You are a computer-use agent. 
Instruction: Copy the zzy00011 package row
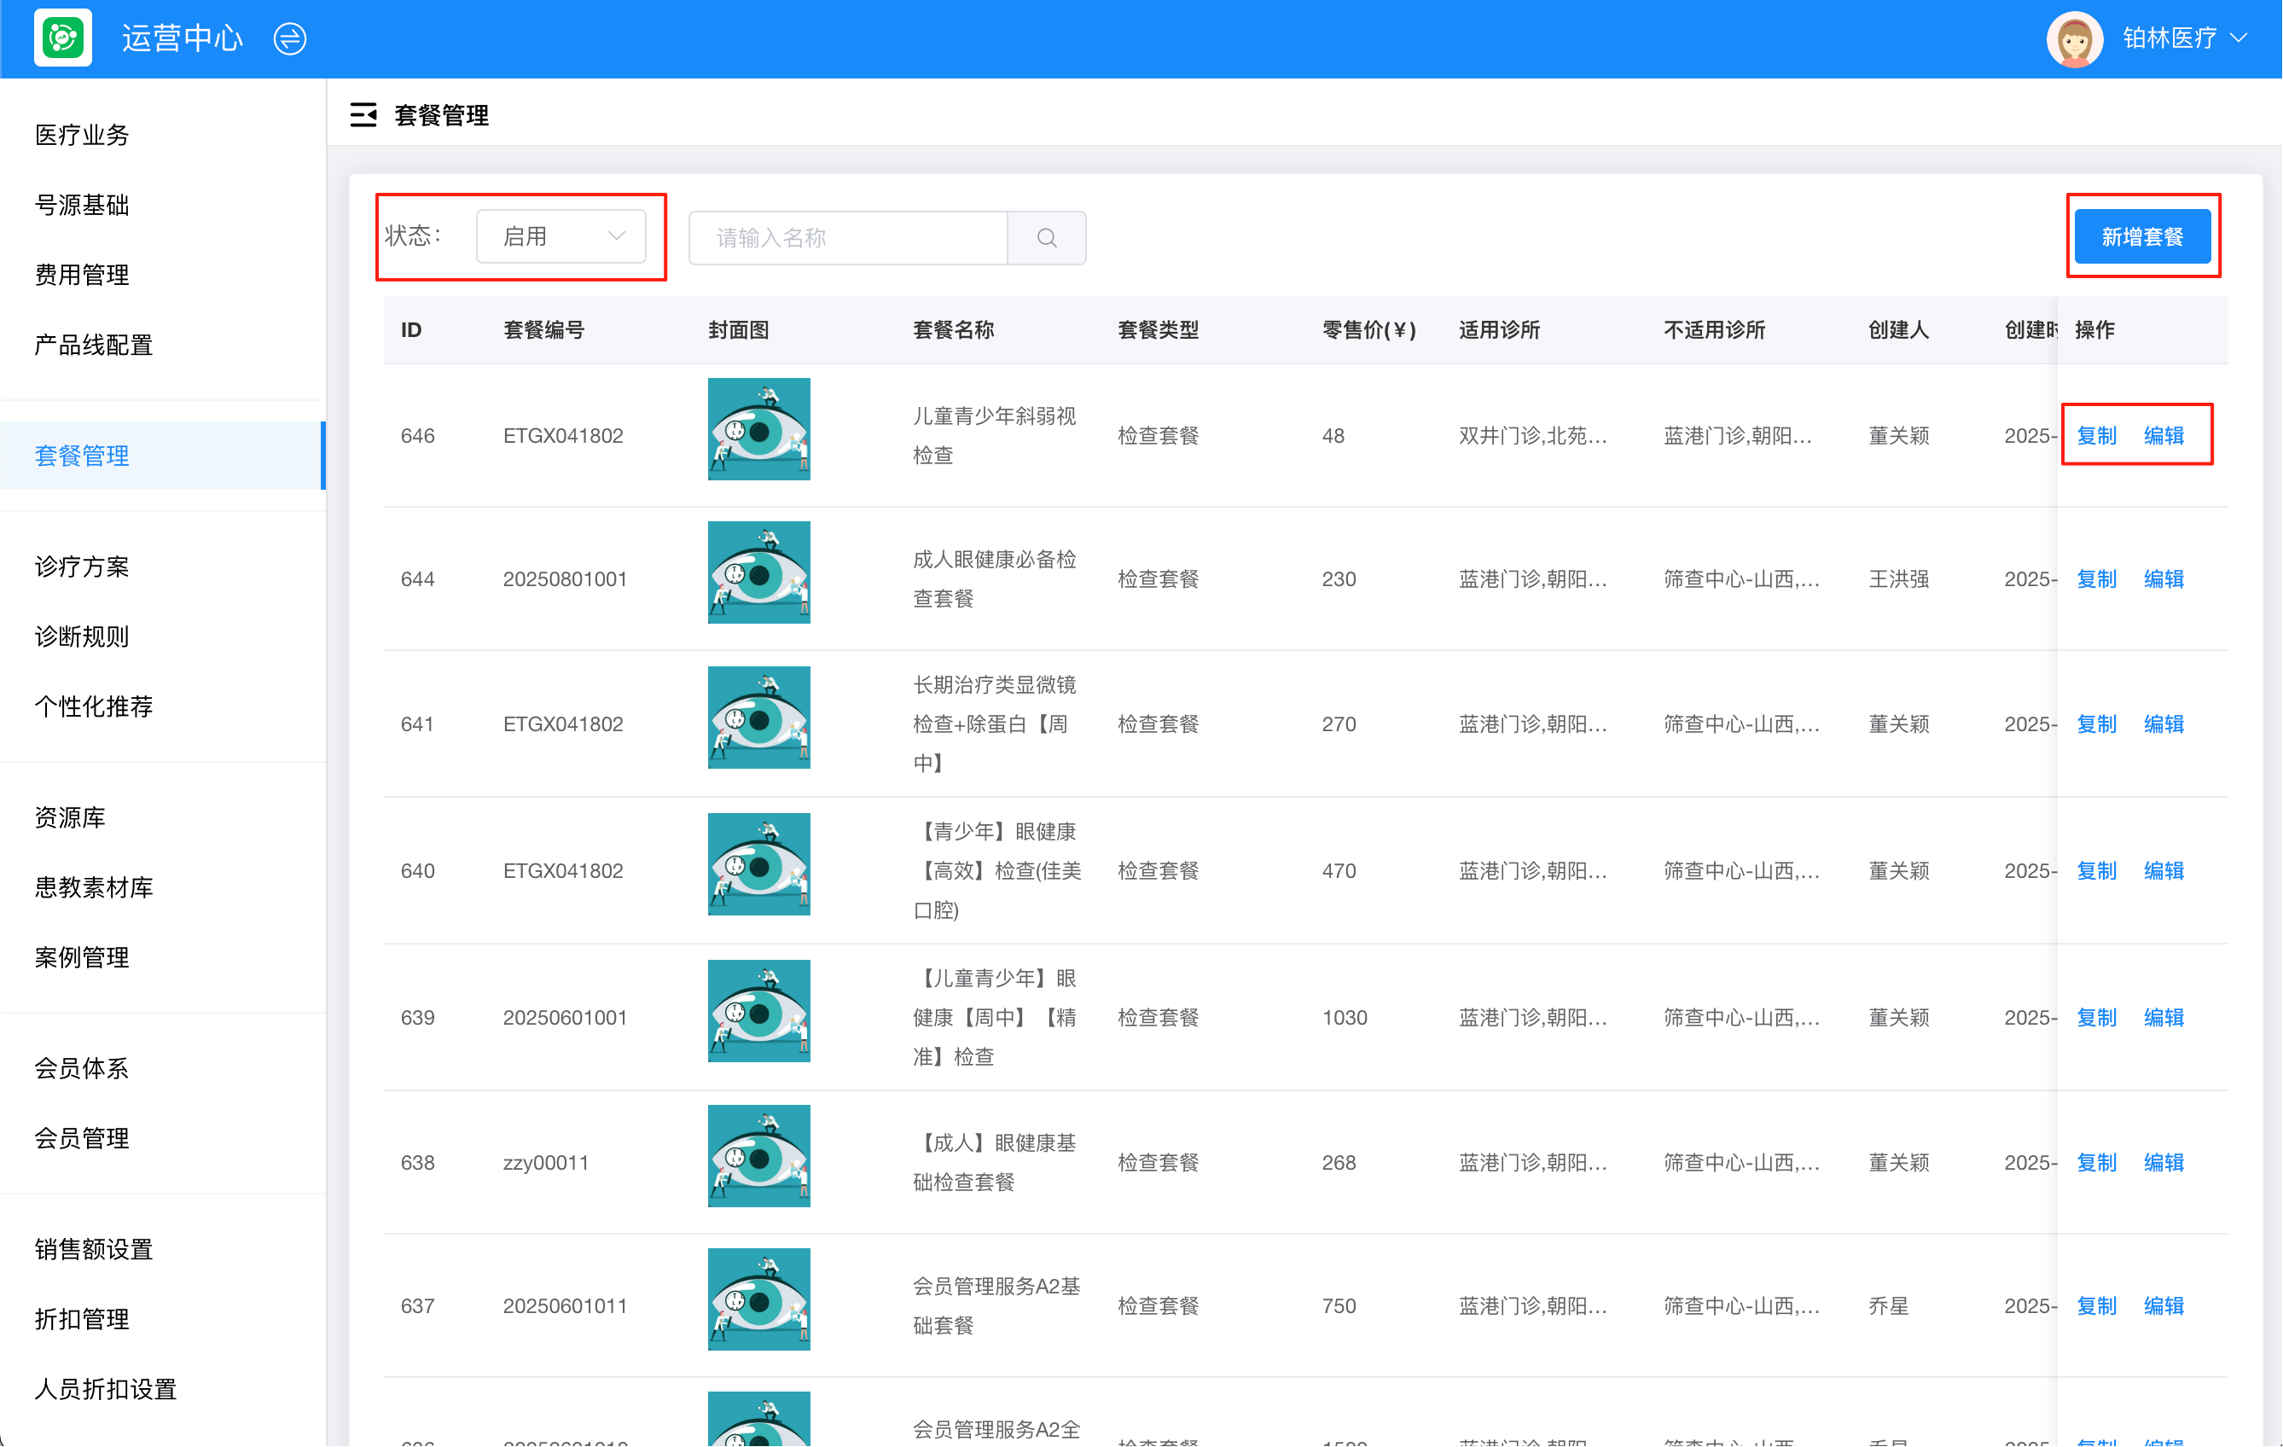2096,1163
